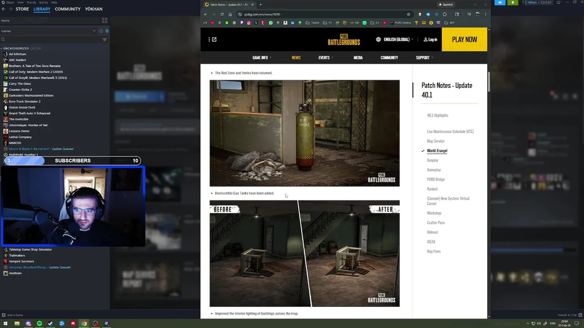Open Spotify from the taskbar
Viewport: 584px width, 328px height.
pyautogui.click(x=39, y=323)
